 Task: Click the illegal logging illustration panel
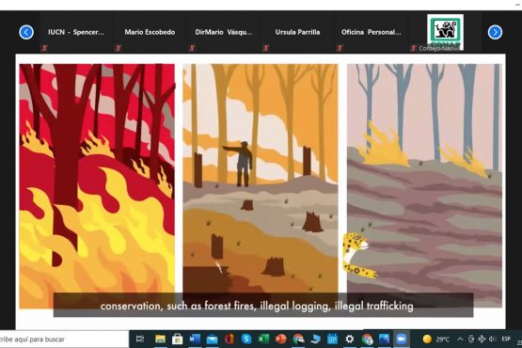click(x=261, y=186)
